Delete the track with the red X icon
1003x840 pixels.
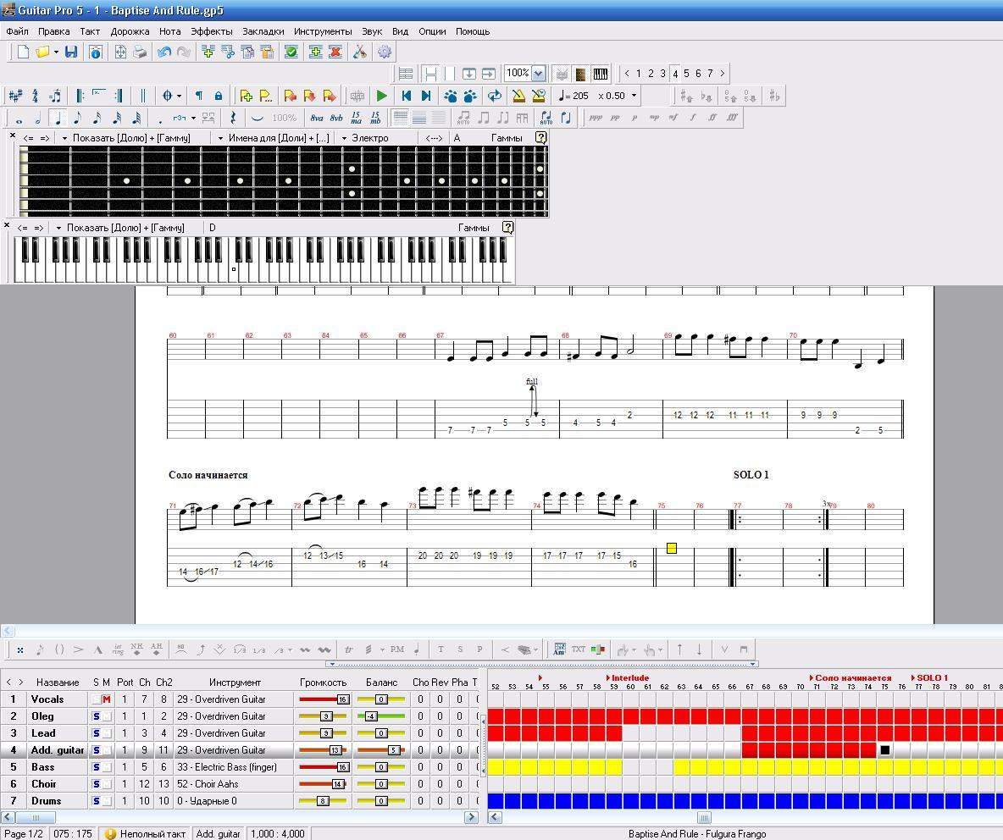coord(335,52)
